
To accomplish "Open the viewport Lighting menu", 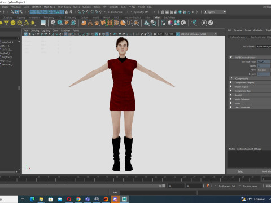I will click(x=46, y=30).
